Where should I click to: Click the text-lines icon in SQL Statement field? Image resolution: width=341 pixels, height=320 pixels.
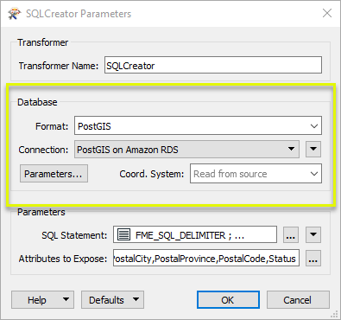tap(123, 235)
